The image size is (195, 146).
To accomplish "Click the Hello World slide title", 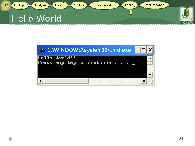I will 37,18.
